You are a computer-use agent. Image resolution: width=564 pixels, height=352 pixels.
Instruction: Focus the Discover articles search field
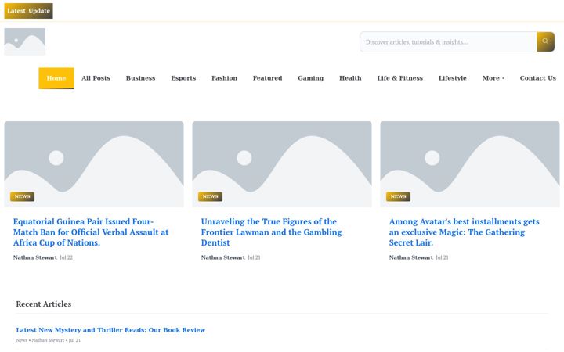tap(448, 41)
